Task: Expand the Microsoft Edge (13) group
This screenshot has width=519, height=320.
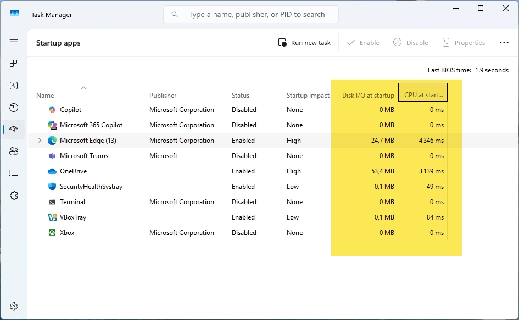Action: 40,141
